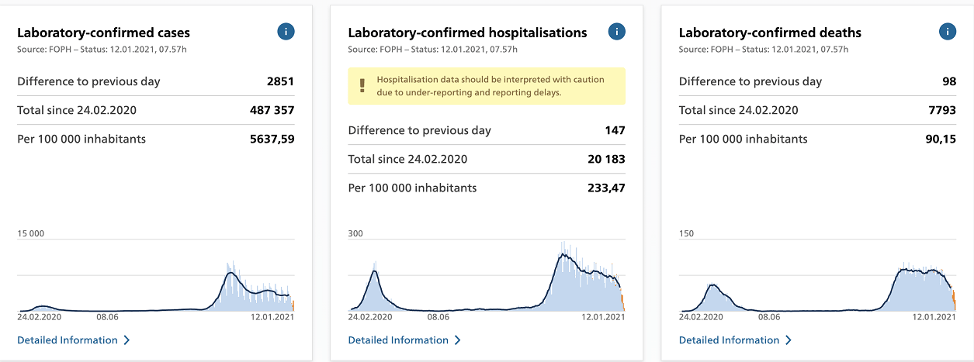Click the hospitalisations trend chart

point(486,279)
